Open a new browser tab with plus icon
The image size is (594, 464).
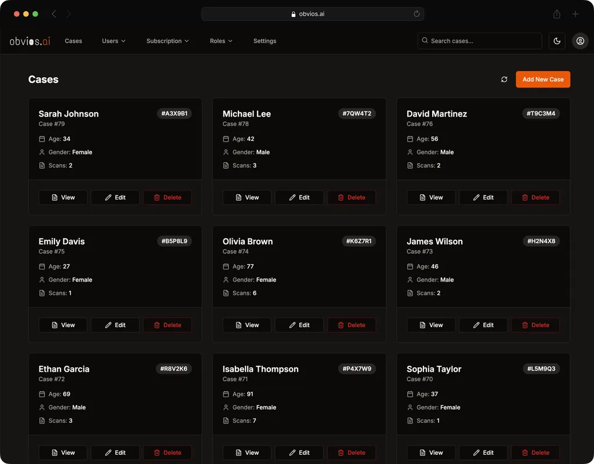click(575, 14)
